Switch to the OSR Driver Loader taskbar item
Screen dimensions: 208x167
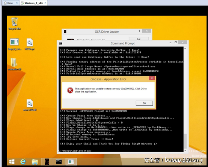coord(47,162)
